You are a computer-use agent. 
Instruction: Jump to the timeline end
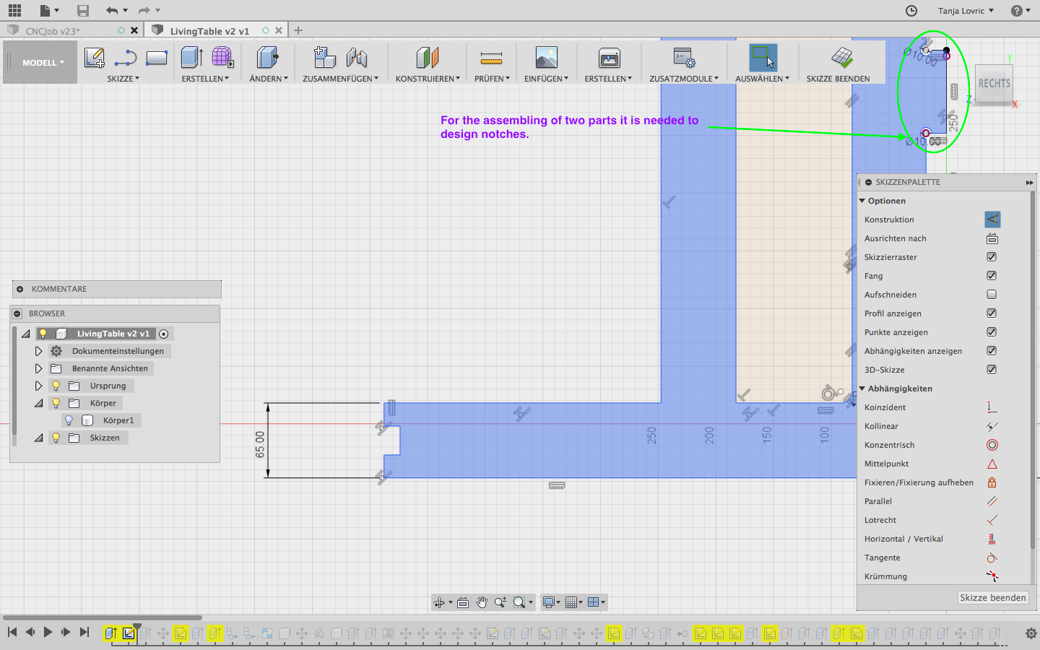[x=84, y=632]
